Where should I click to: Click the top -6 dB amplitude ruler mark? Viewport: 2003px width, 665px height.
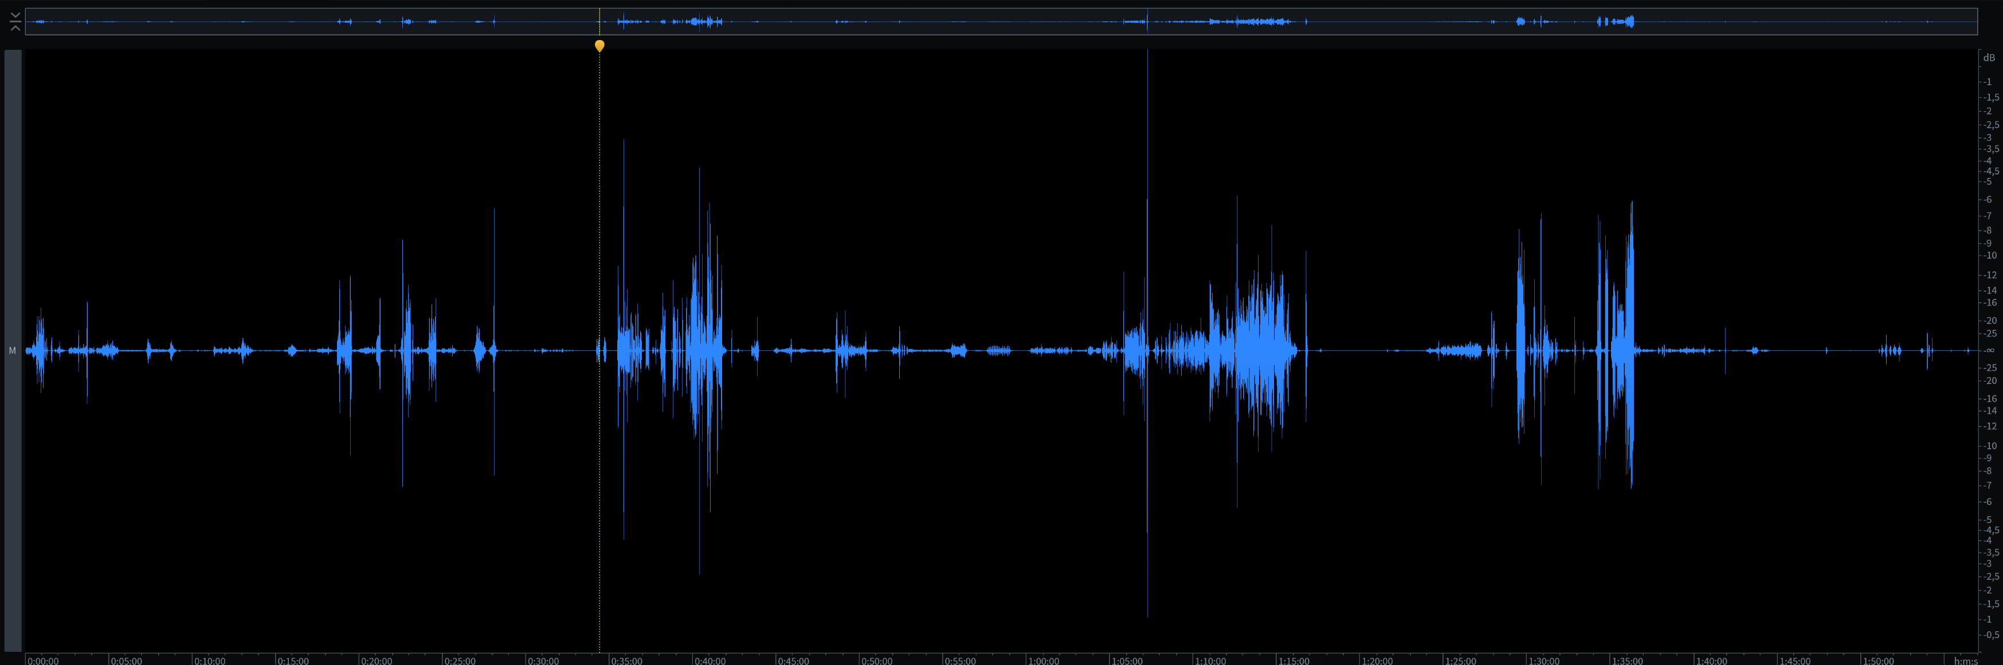(1988, 200)
